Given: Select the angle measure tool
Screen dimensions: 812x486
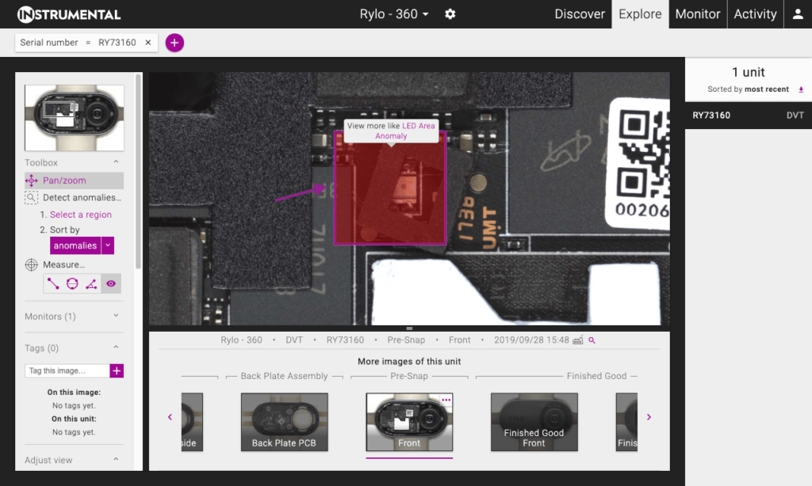Looking at the screenshot, I should point(91,283).
